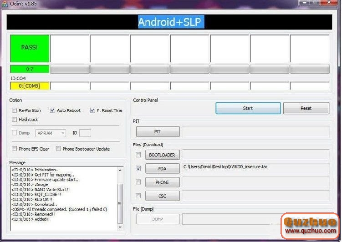Click the BOOTLOADER file button
This screenshot has height=242, width=342.
[x=163, y=155]
